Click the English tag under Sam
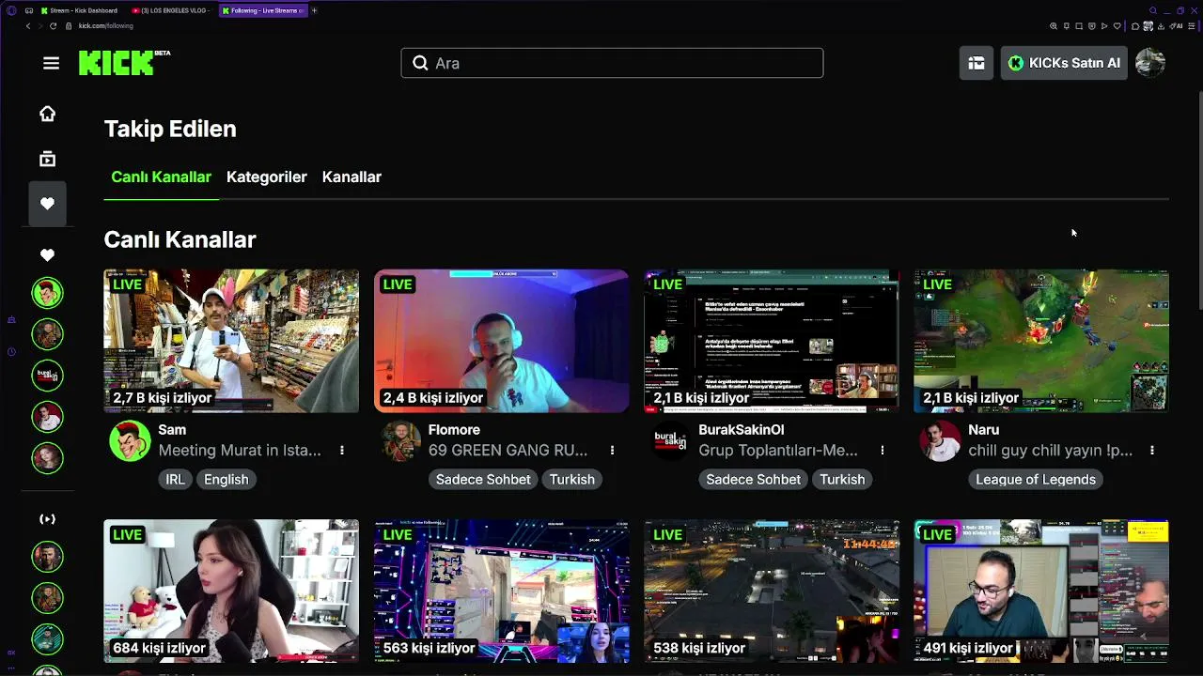Viewport: 1203px width, 676px height. (x=227, y=480)
